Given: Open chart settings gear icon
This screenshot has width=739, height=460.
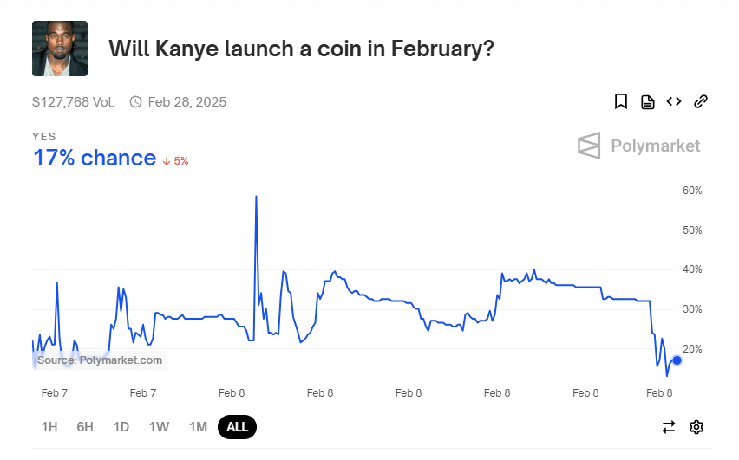Looking at the screenshot, I should pos(696,427).
